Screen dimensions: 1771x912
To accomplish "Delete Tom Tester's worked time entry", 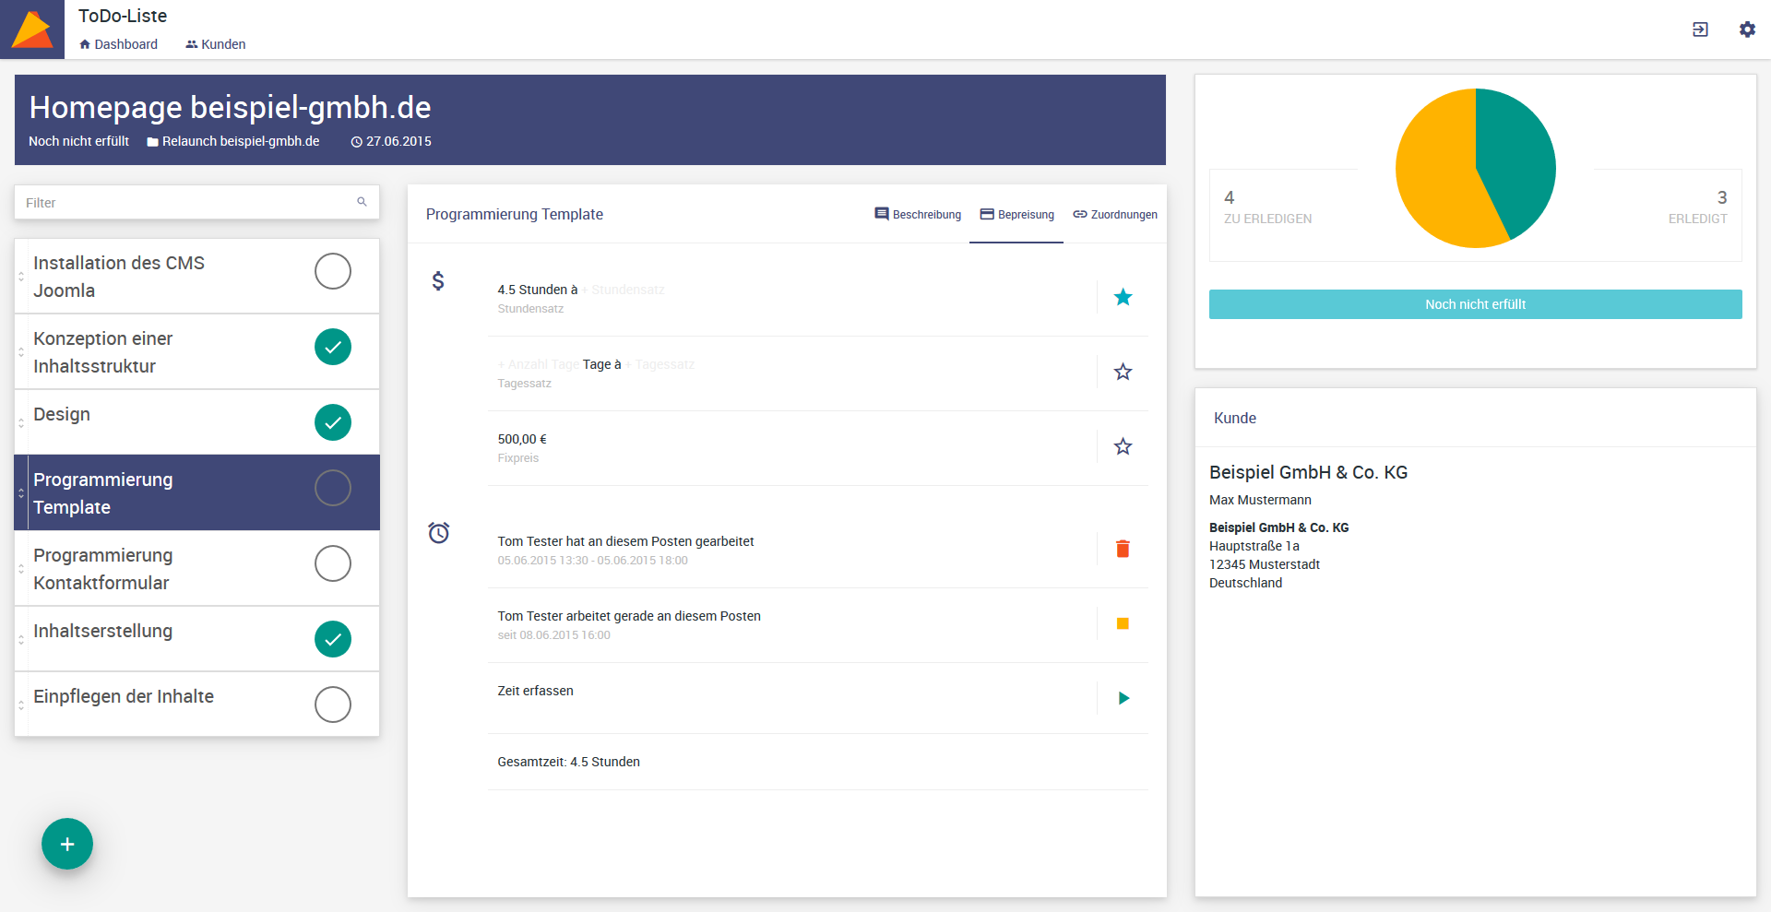I will tap(1123, 549).
